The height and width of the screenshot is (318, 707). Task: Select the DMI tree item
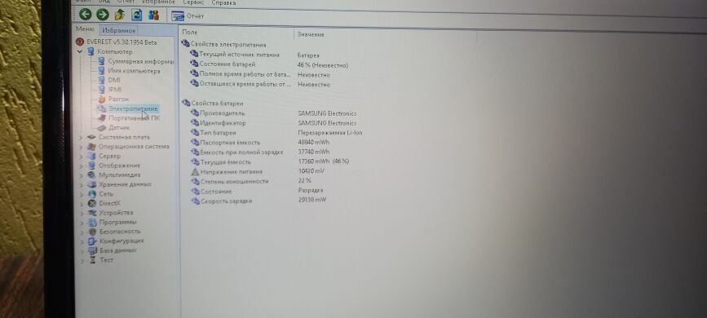(114, 80)
